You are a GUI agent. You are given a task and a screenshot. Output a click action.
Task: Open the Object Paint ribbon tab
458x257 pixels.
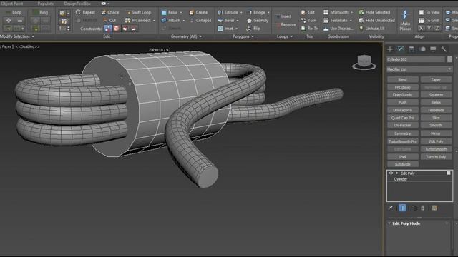click(x=11, y=4)
